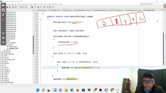The height and width of the screenshot is (93, 166).
Task: Click Projects panel vertical scrollbar
Action: coord(33,45)
